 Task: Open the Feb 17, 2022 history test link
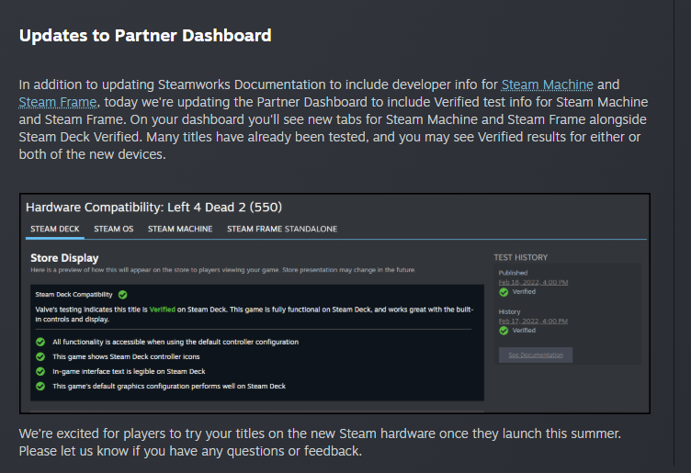tap(533, 321)
